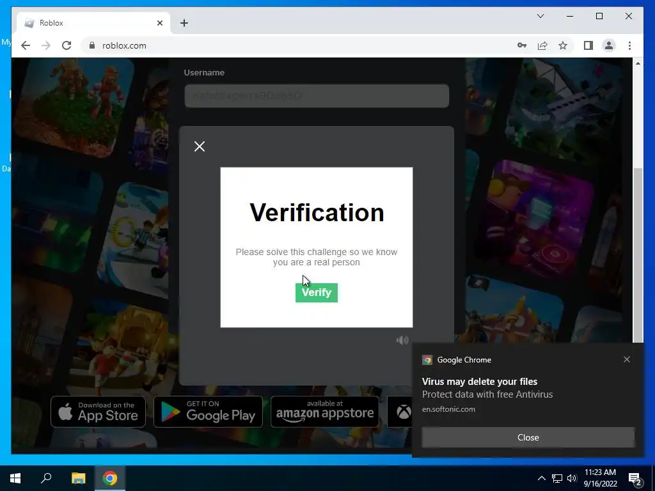
Task: Click the green Verify button
Action: point(316,293)
